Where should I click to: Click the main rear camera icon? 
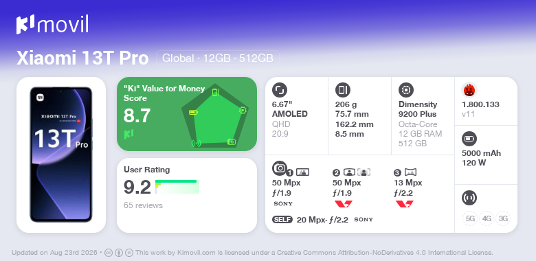point(280,168)
